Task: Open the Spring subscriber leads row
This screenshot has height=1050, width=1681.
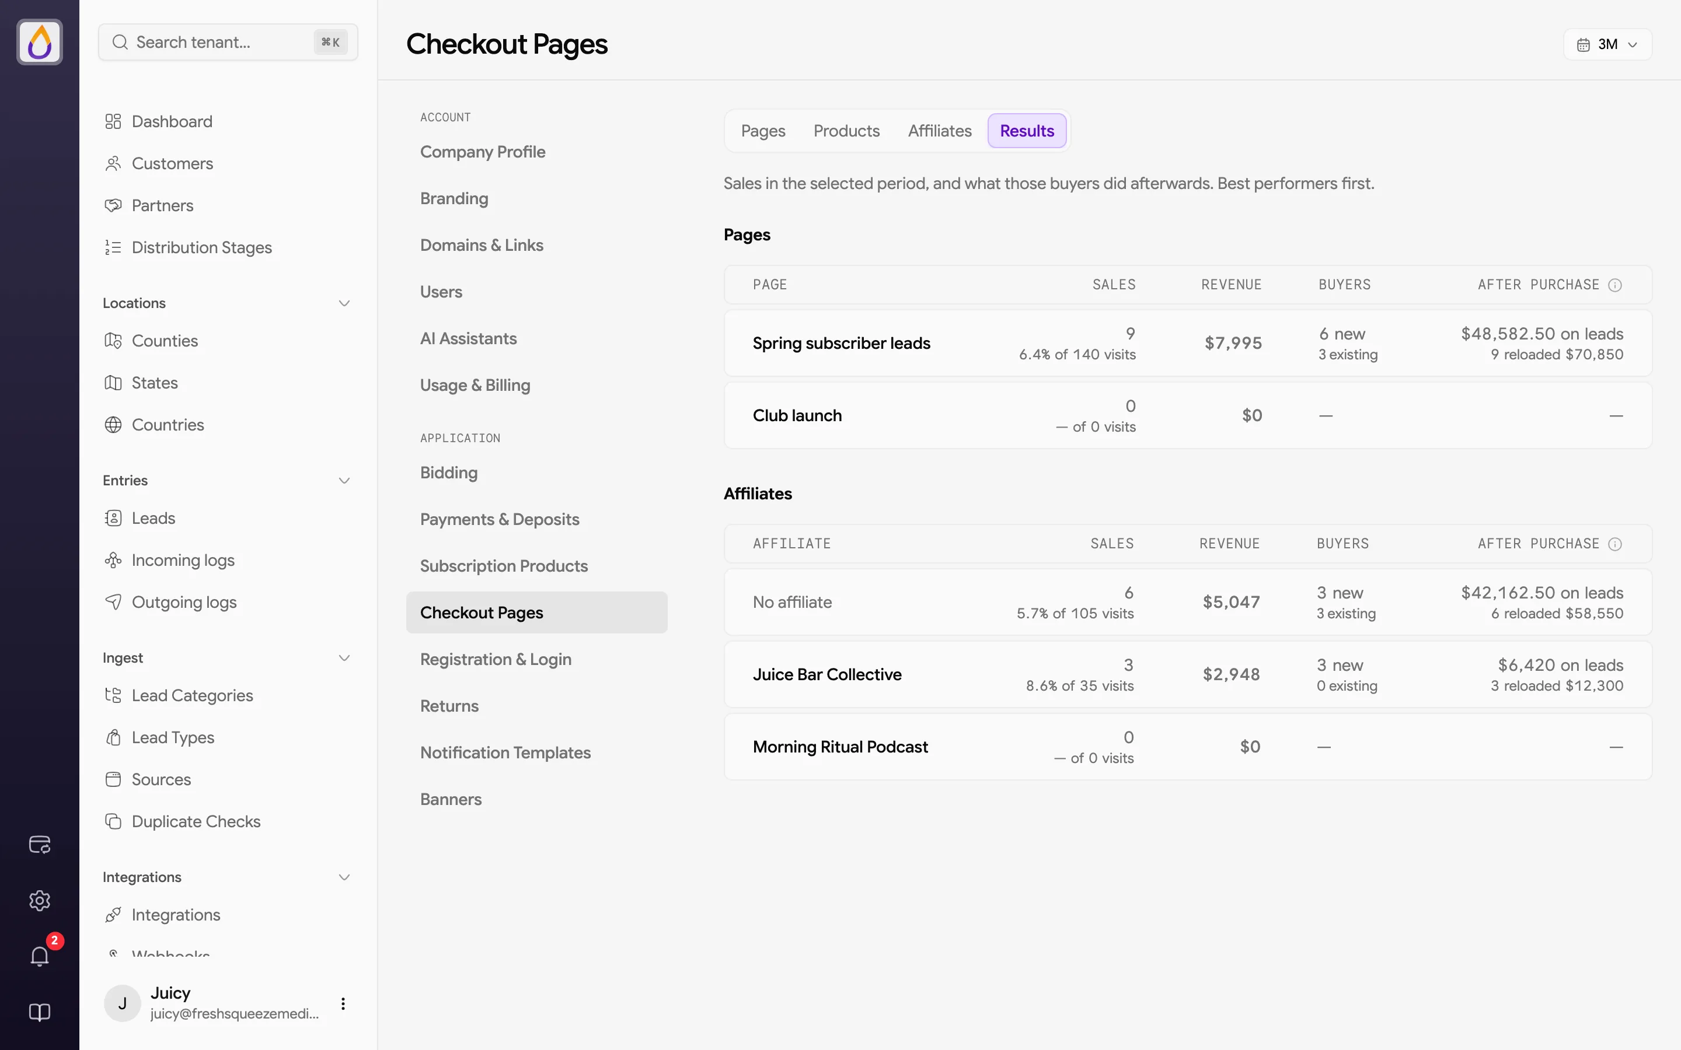Action: point(1188,343)
